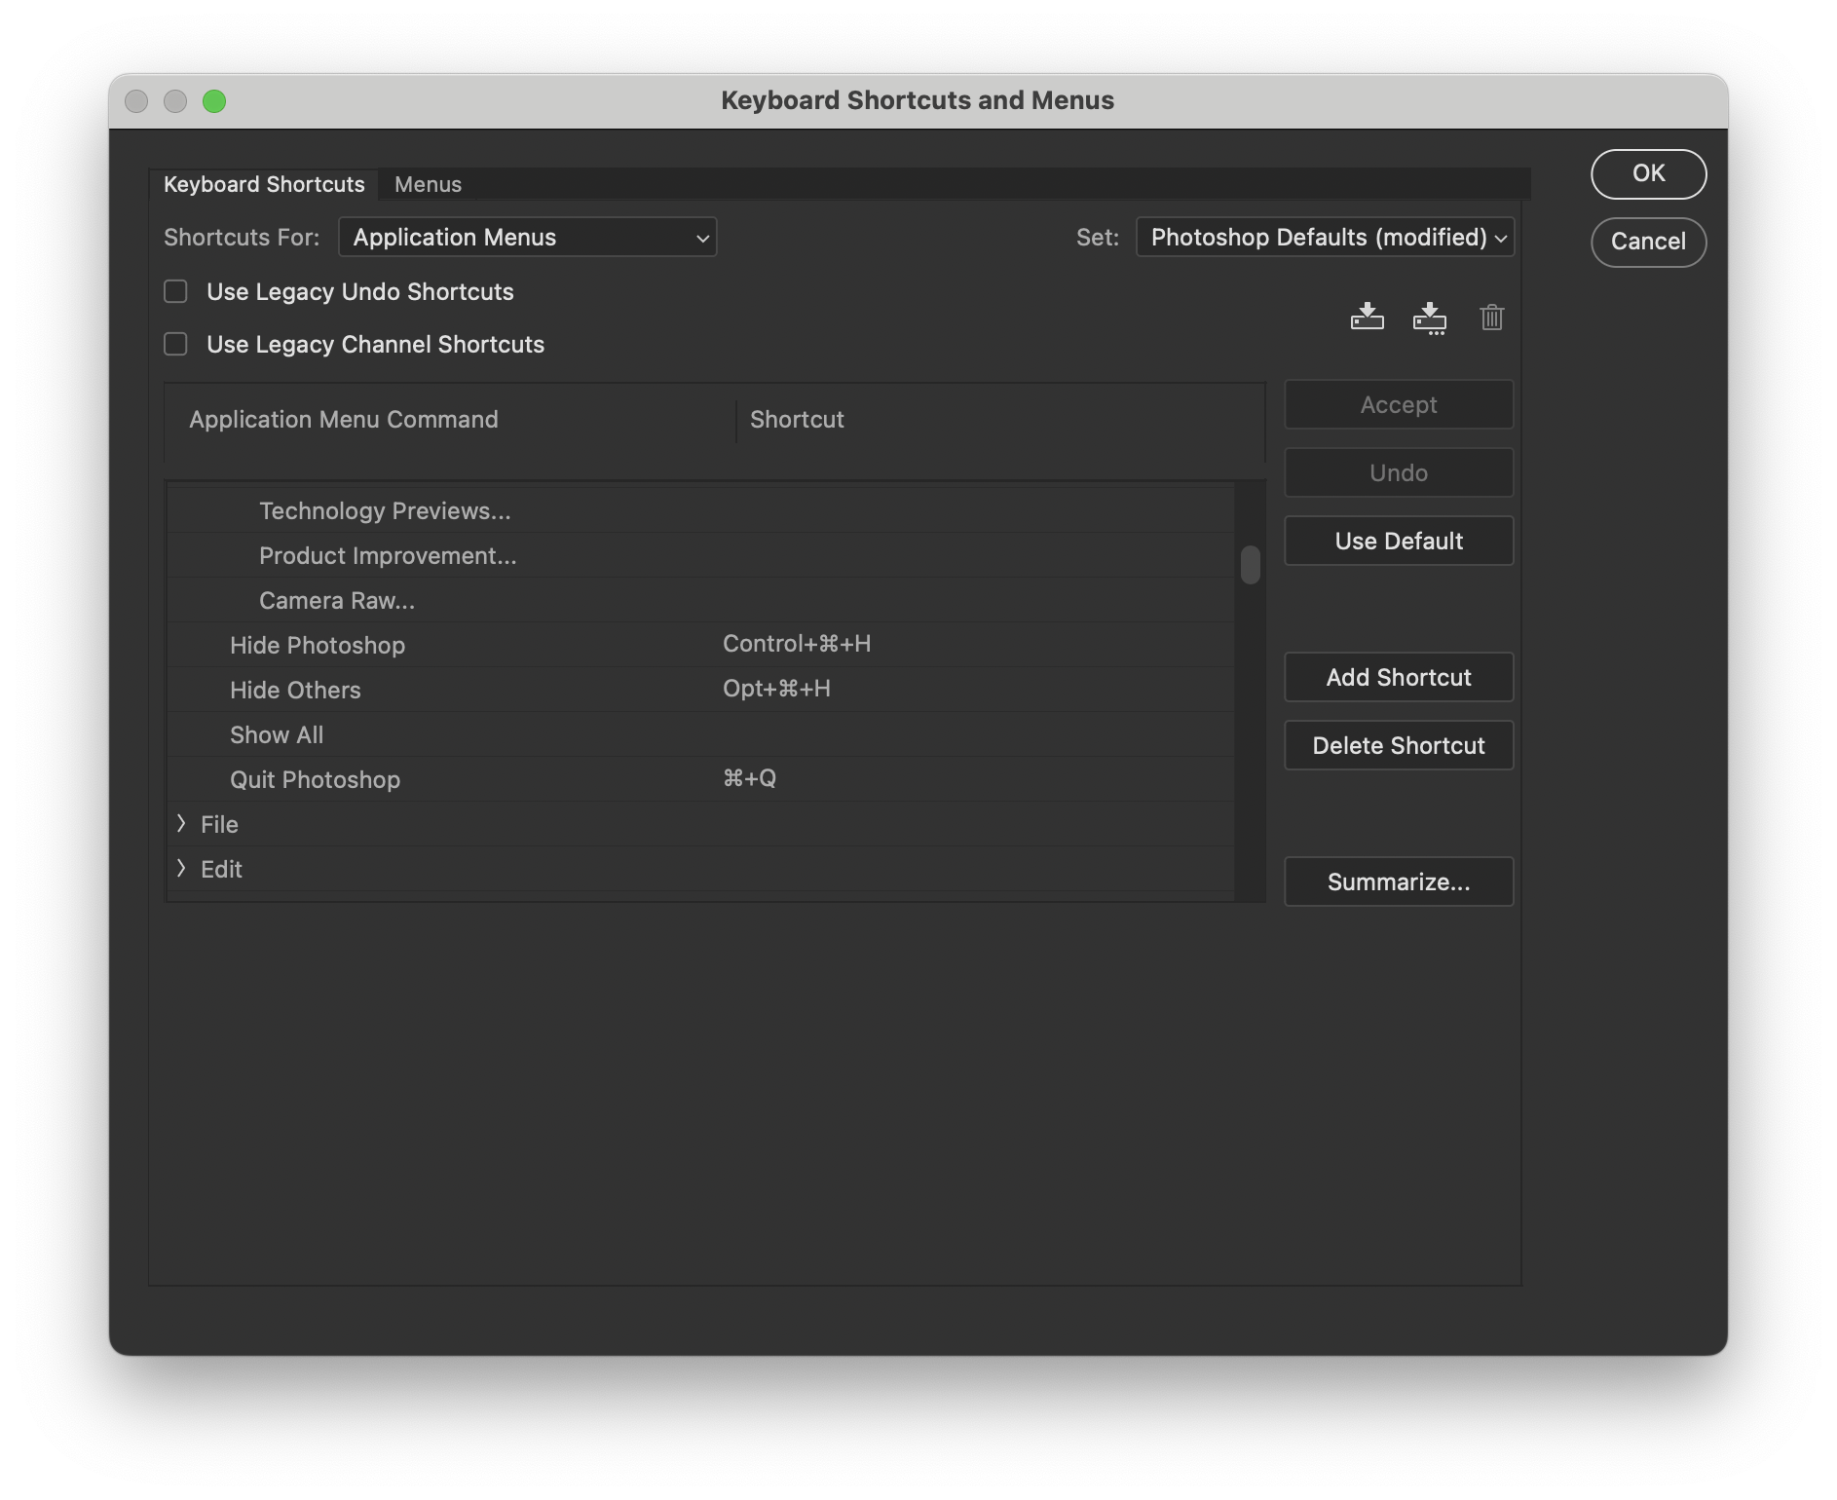The height and width of the screenshot is (1500, 1837).
Task: Click Delete Shortcut button
Action: point(1399,745)
